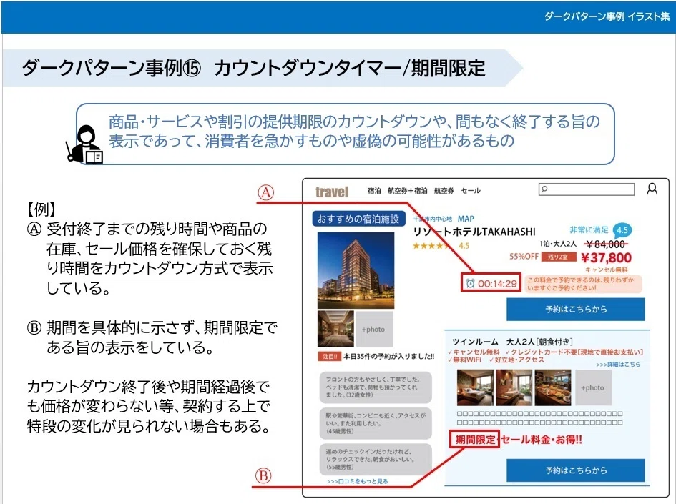Click the ツインルーム 大人2人 heading

(x=512, y=342)
